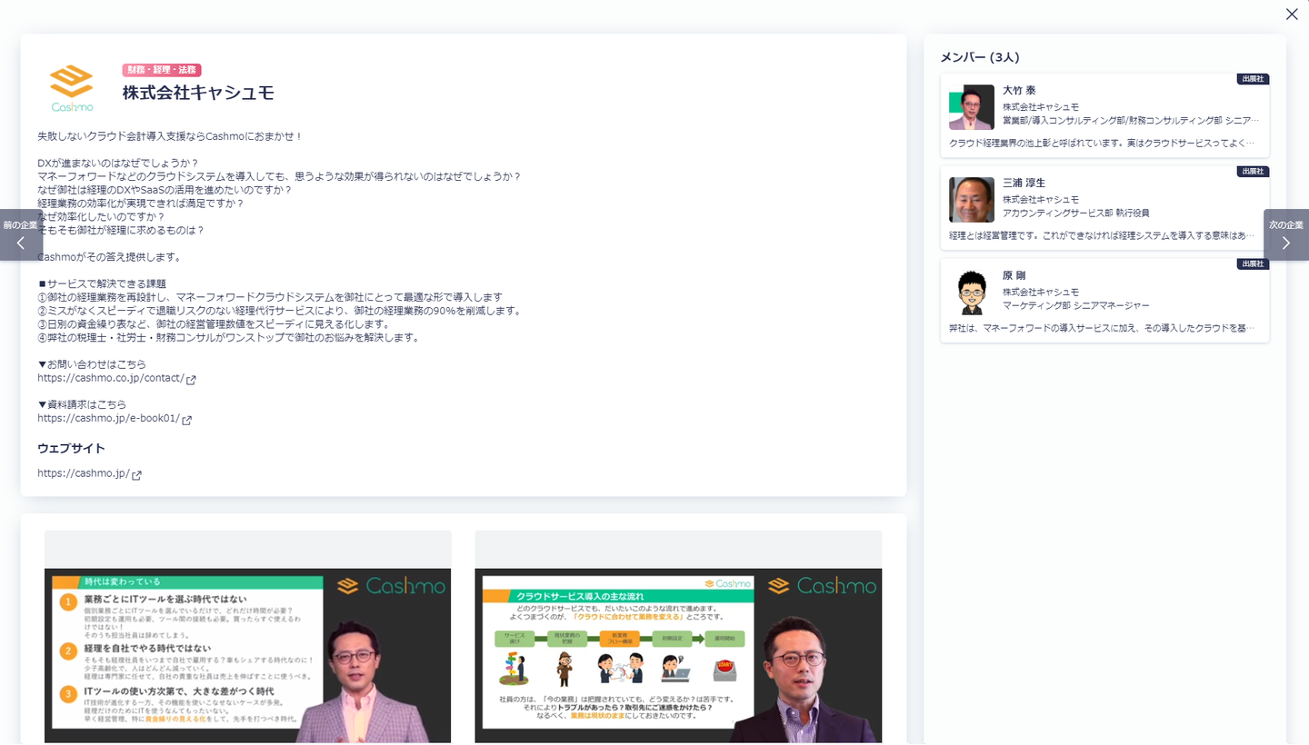Click external link icon beside contact URL
The height and width of the screenshot is (745, 1309).
[191, 380]
